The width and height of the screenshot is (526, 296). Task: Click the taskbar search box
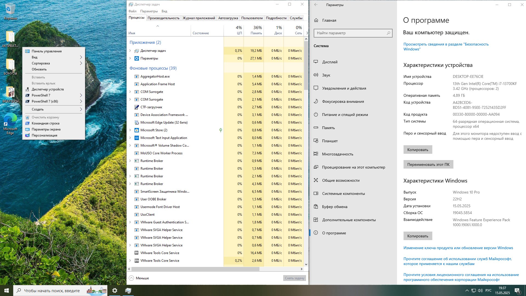pyautogui.click(x=61, y=291)
